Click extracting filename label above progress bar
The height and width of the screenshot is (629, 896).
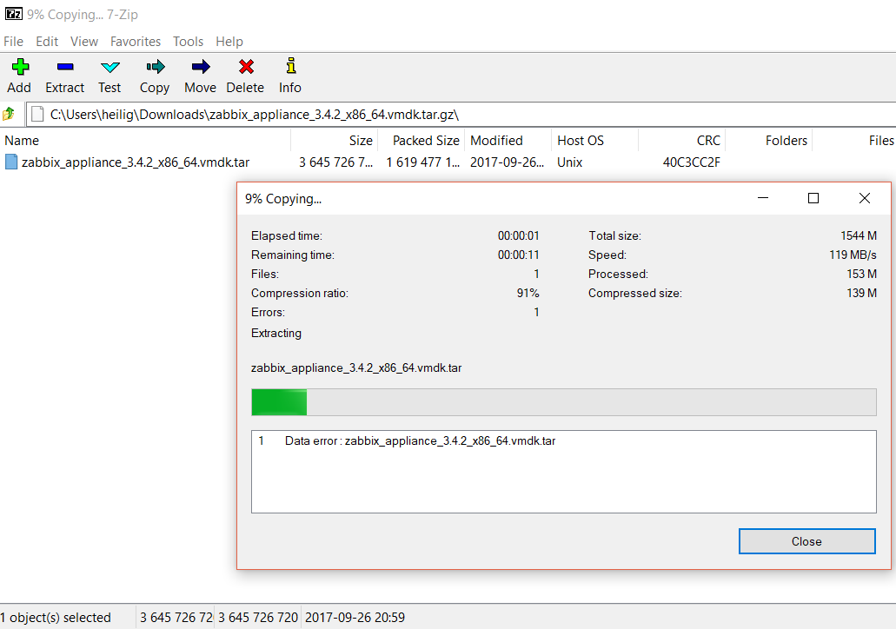click(356, 367)
